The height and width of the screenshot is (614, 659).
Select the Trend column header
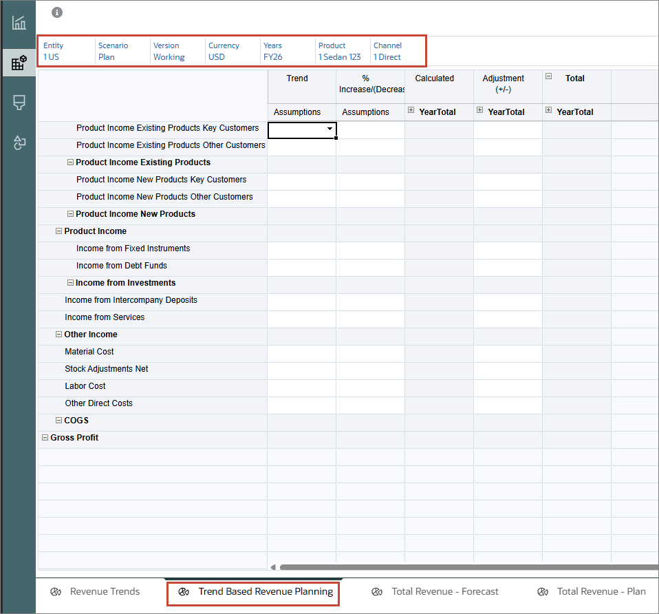click(x=302, y=87)
